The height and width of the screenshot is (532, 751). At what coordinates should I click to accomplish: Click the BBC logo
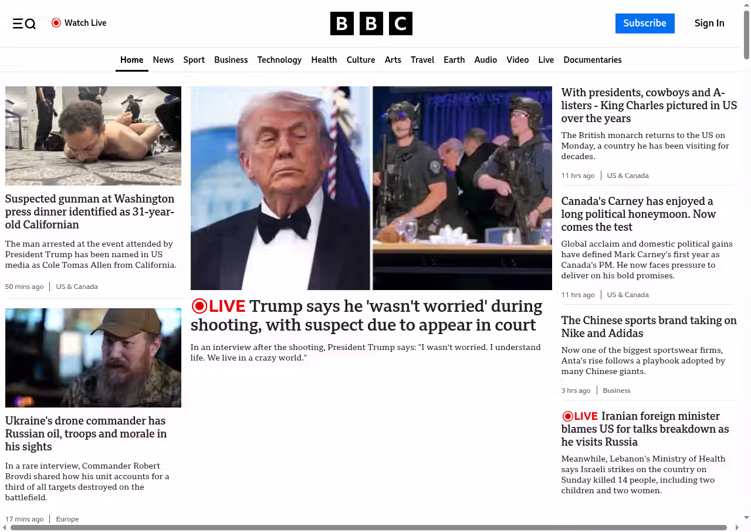[371, 23]
